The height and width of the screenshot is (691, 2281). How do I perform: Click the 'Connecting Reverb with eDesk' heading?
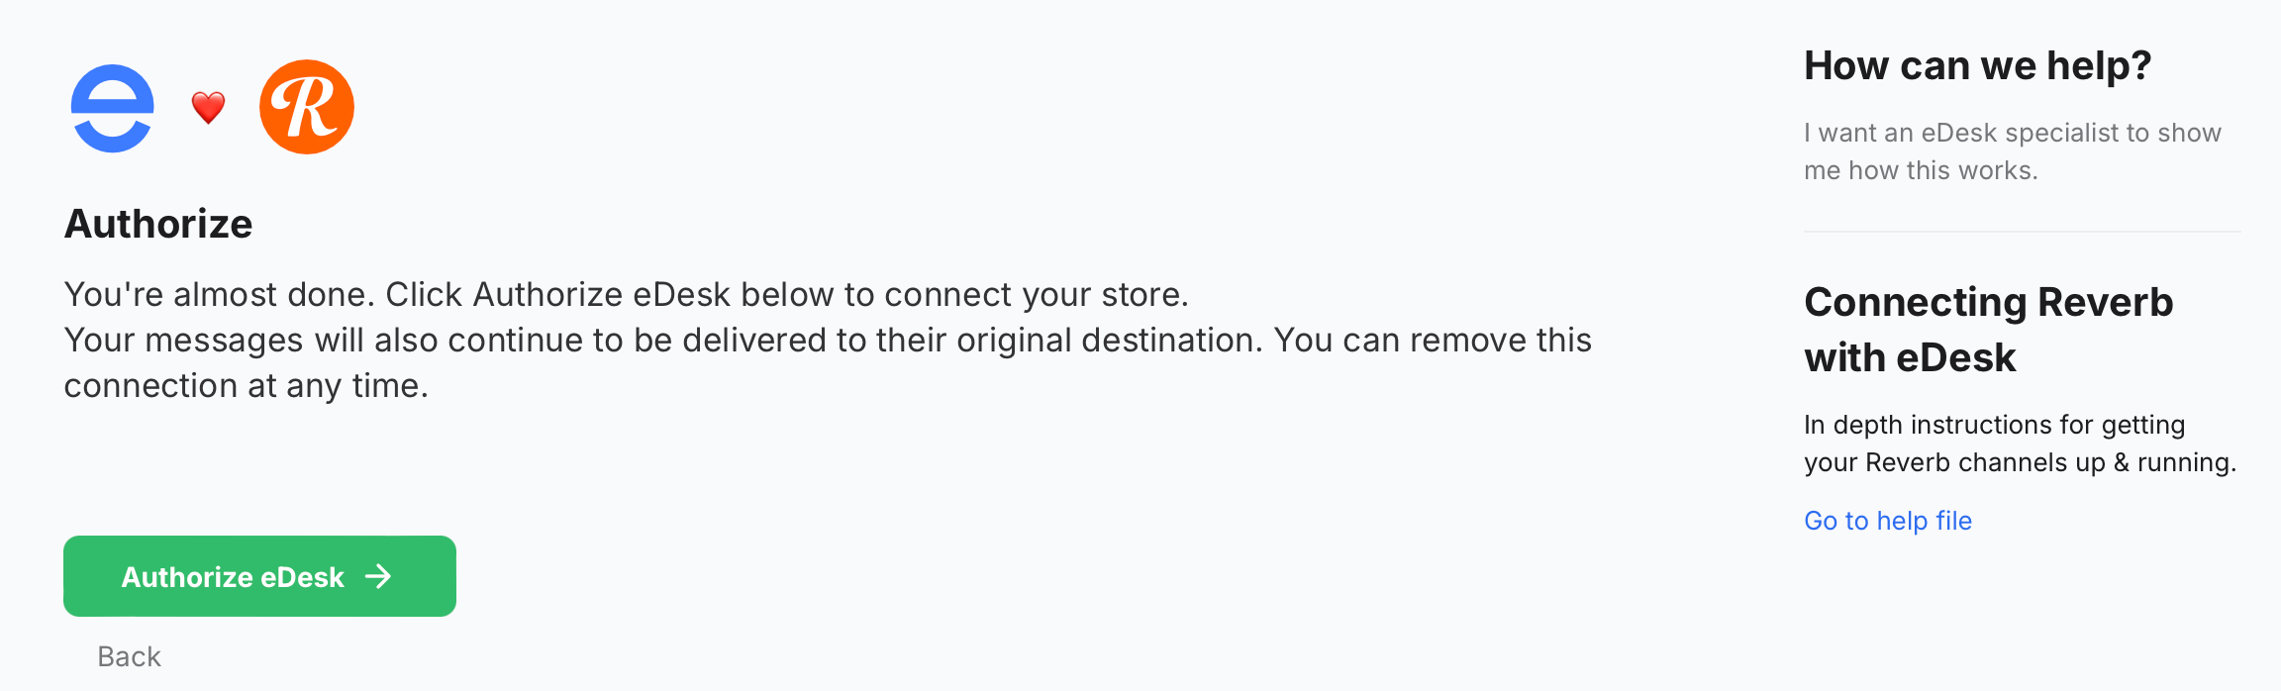coord(1988,329)
